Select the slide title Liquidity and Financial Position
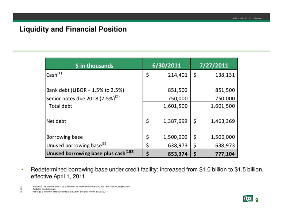Viewport: 283px width, 218px height. coord(73,29)
